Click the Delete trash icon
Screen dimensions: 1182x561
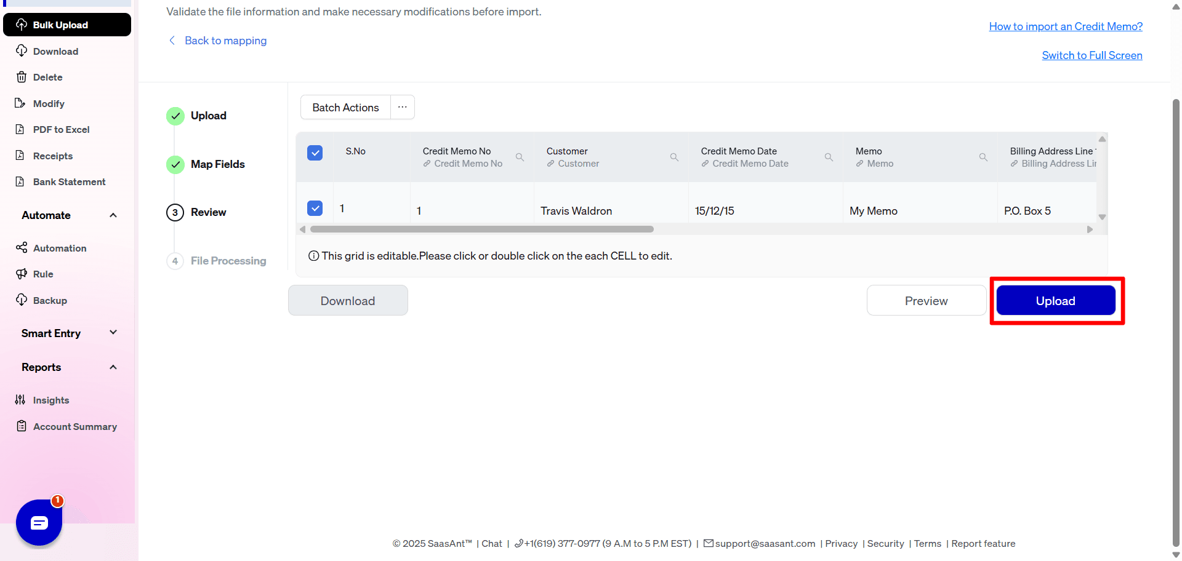(x=22, y=77)
